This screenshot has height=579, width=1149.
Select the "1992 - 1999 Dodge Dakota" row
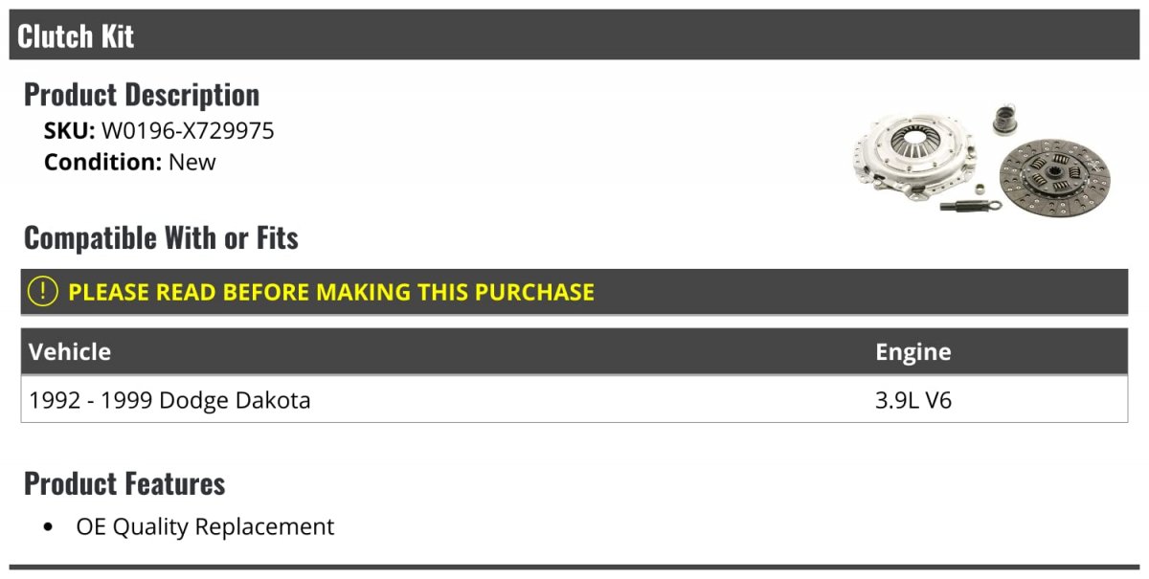click(170, 400)
